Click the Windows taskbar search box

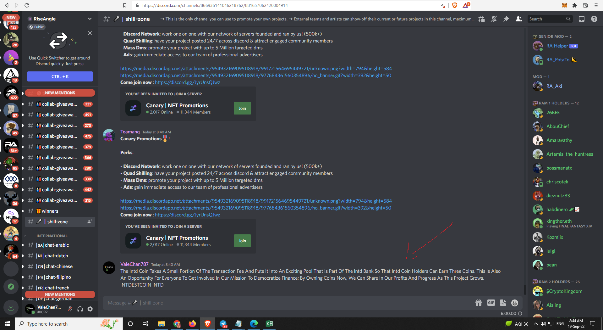pyautogui.click(x=69, y=324)
